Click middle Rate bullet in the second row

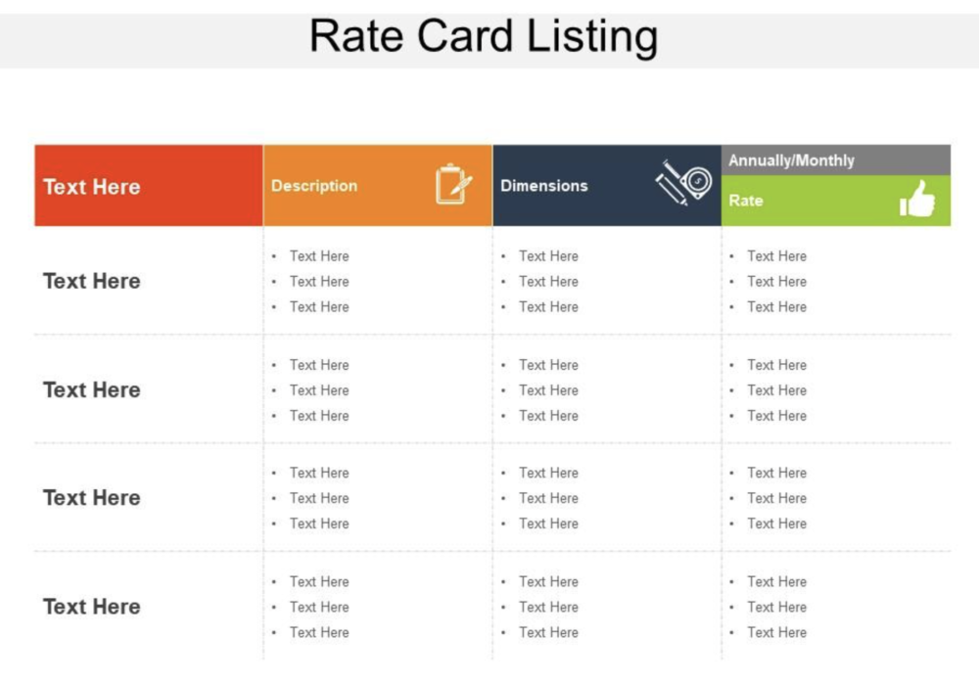(x=777, y=390)
